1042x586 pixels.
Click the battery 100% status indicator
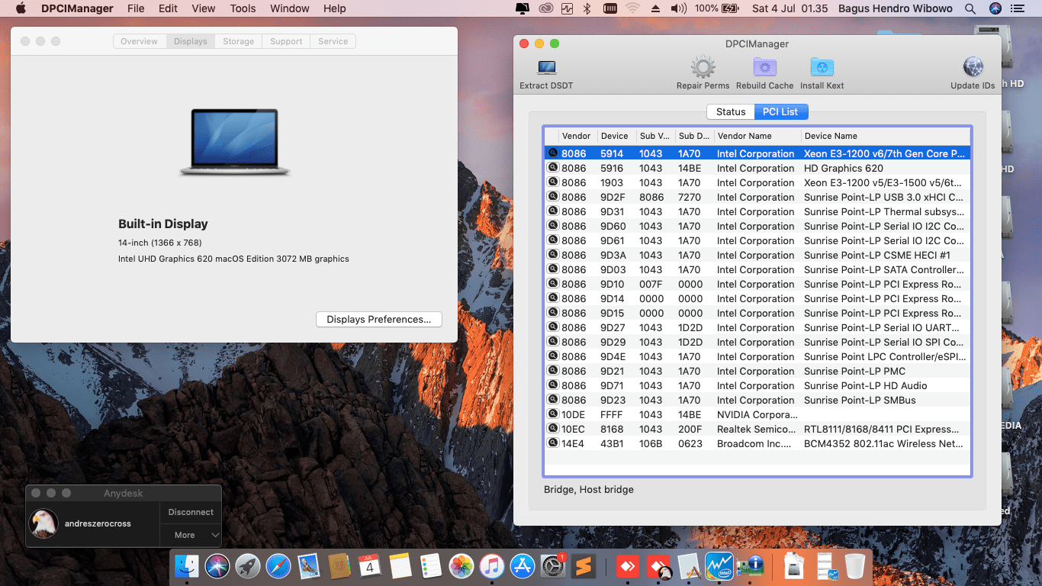coord(717,8)
